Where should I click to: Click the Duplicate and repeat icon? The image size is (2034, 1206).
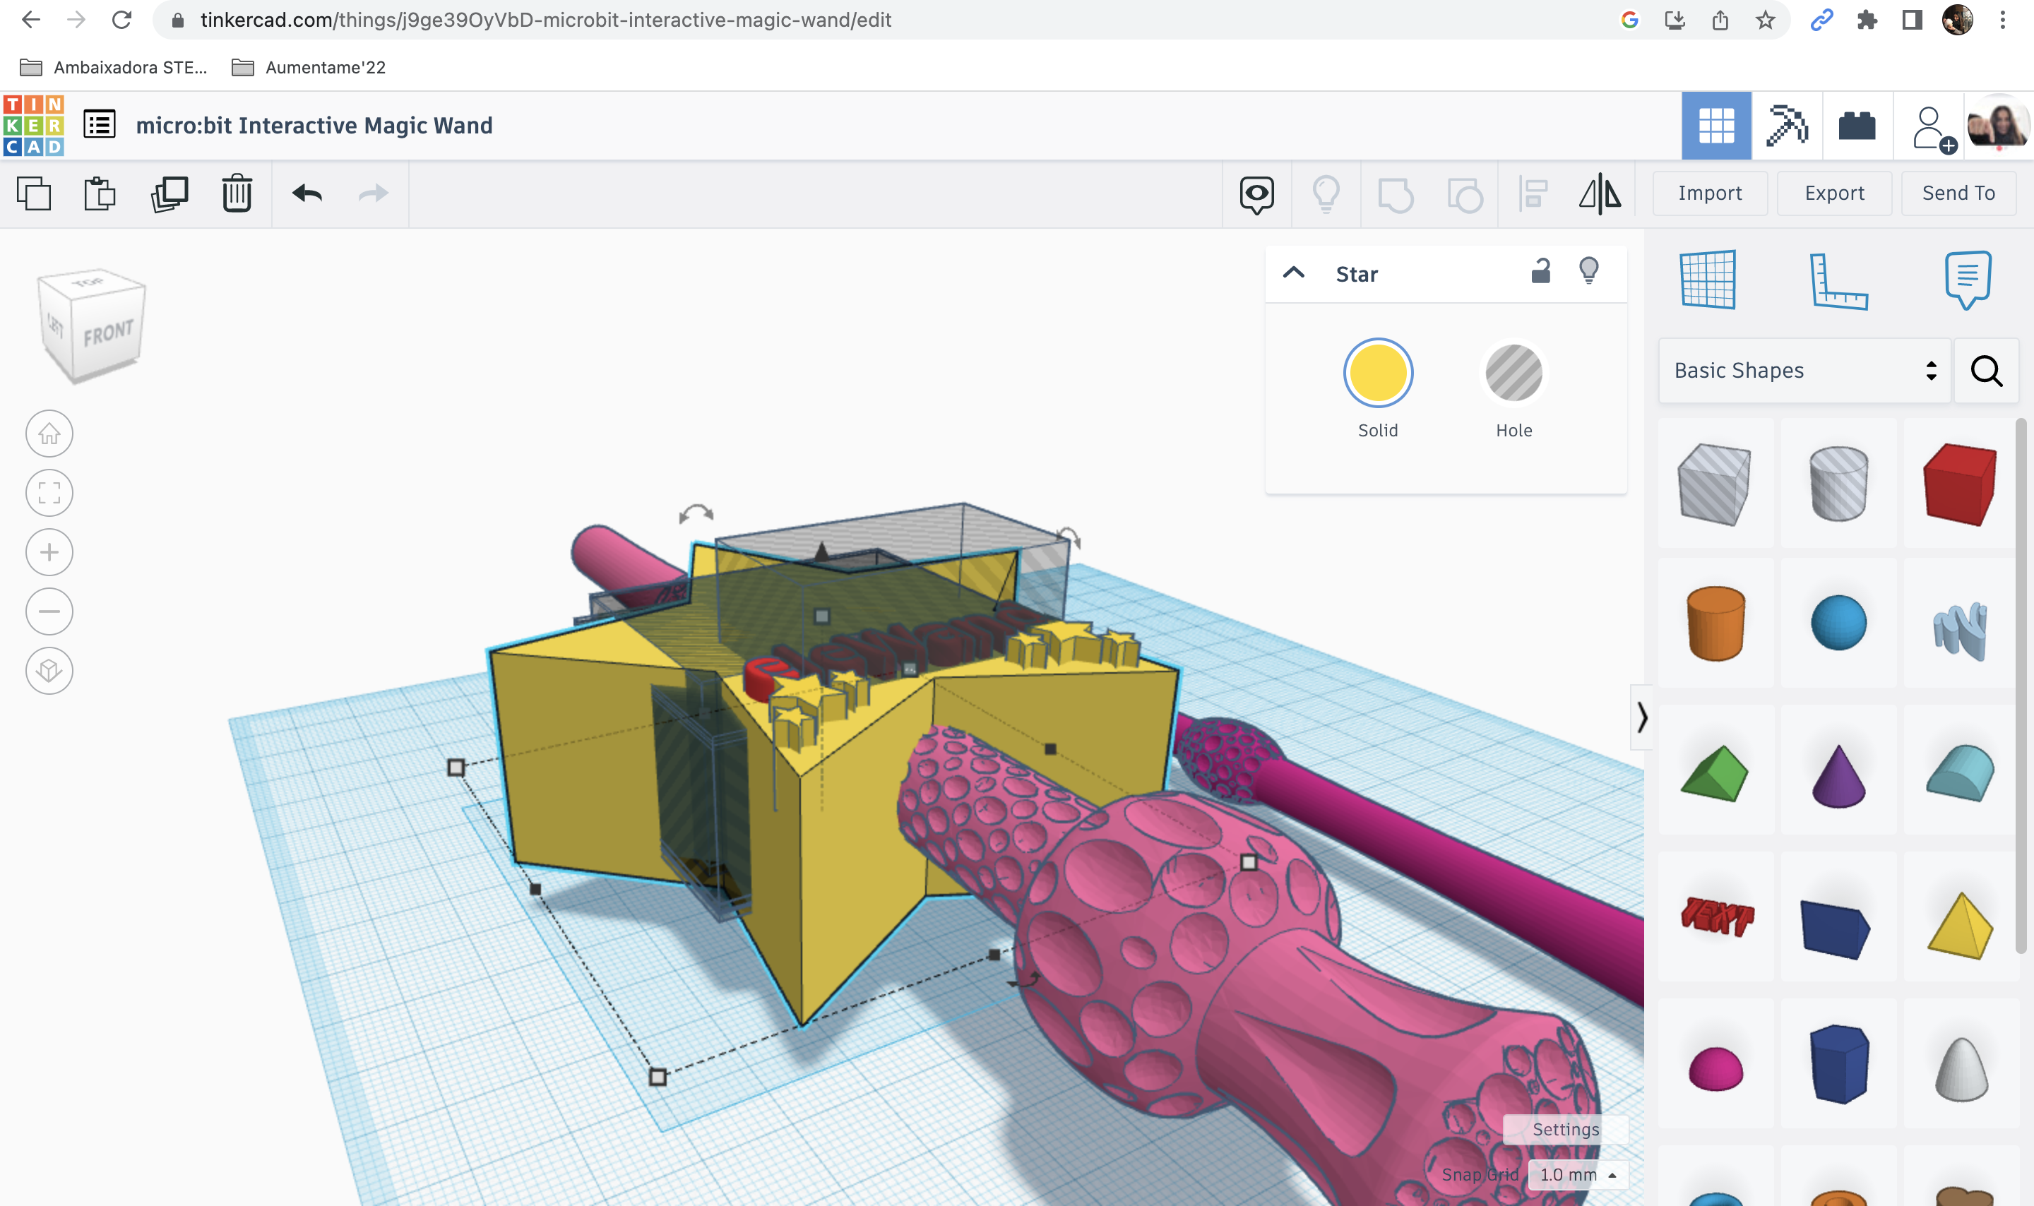click(169, 193)
